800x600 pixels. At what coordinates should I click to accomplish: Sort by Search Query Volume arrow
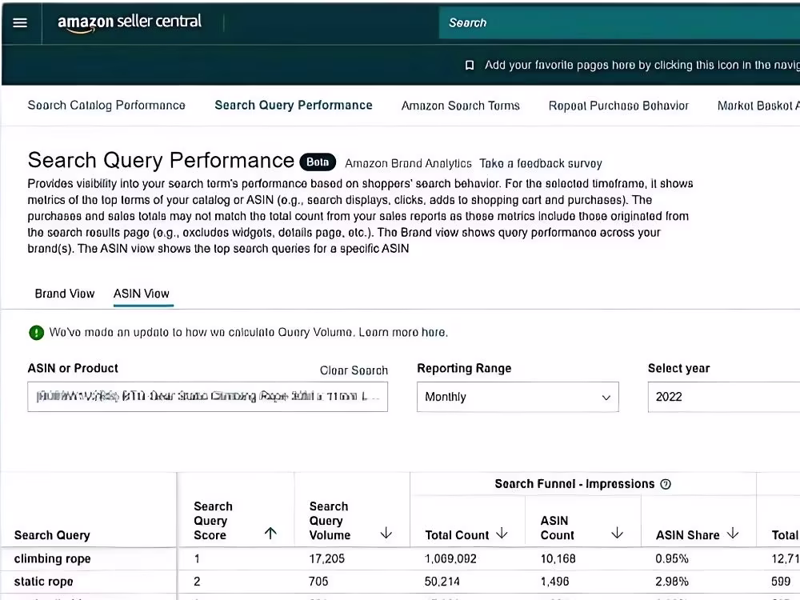[386, 533]
